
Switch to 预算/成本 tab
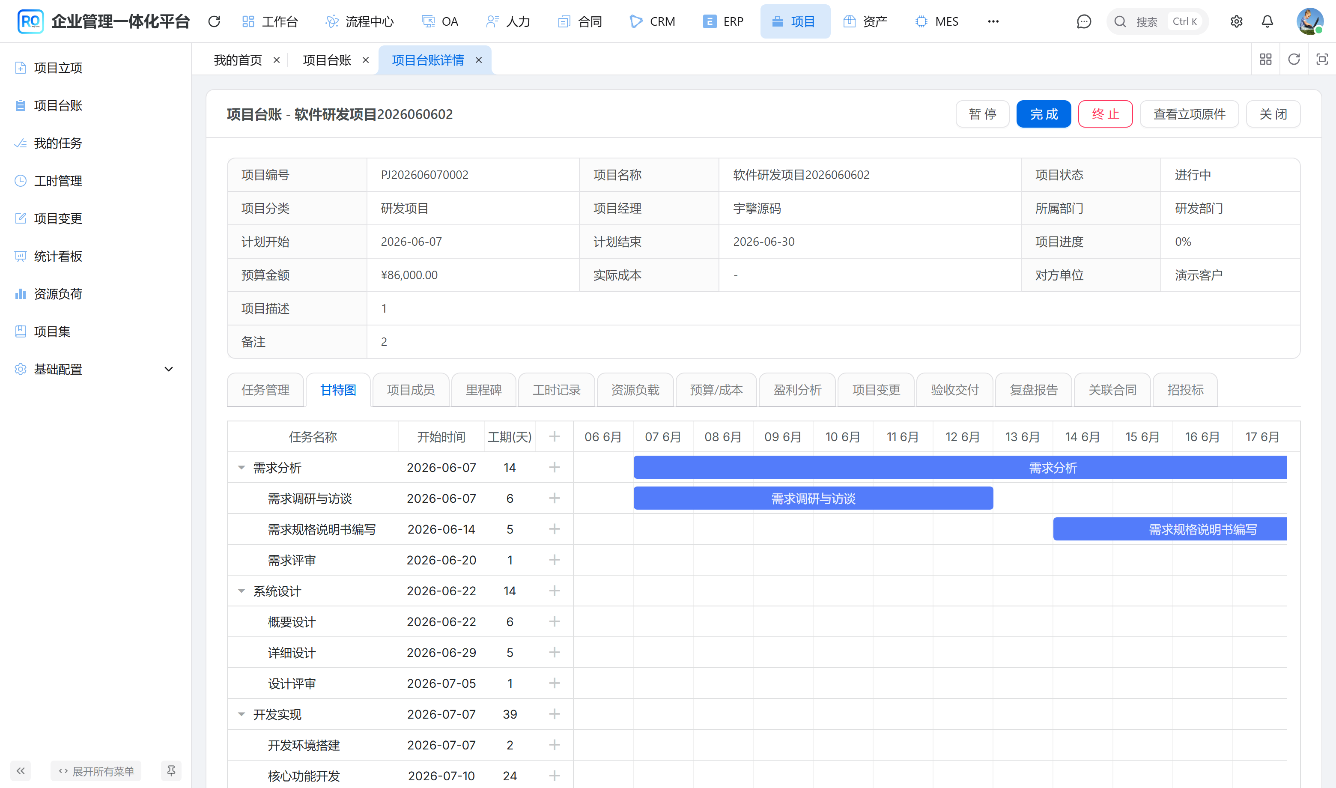pyautogui.click(x=716, y=390)
